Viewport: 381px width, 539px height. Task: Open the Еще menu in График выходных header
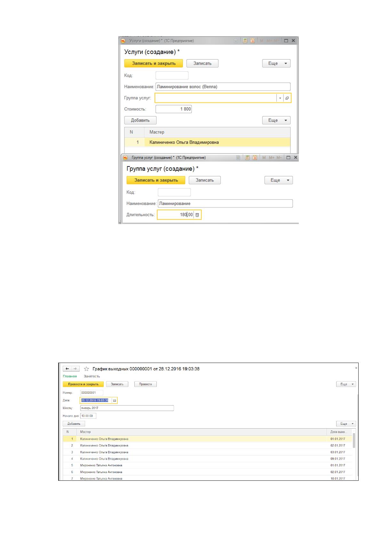click(x=346, y=384)
